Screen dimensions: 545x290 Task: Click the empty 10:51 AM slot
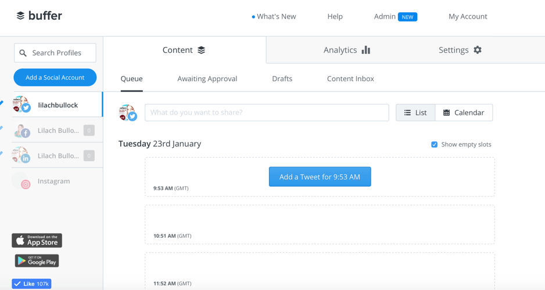[320, 224]
